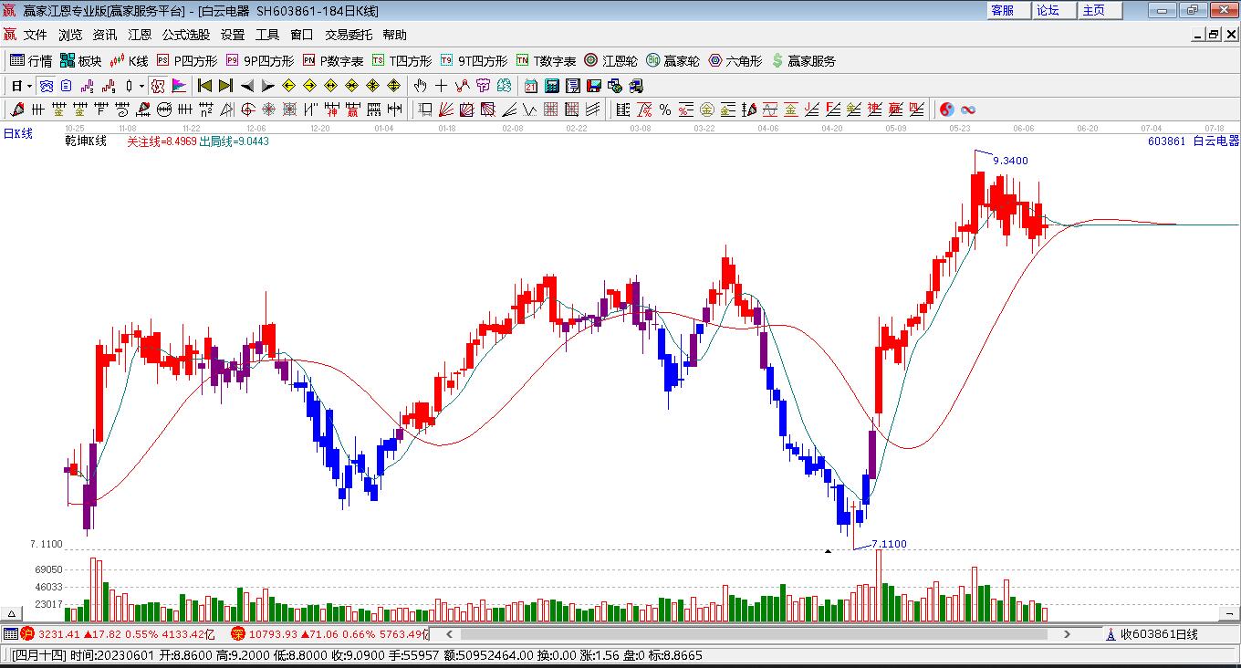
Task: Open the 9P四方形 tool
Action: 260,61
